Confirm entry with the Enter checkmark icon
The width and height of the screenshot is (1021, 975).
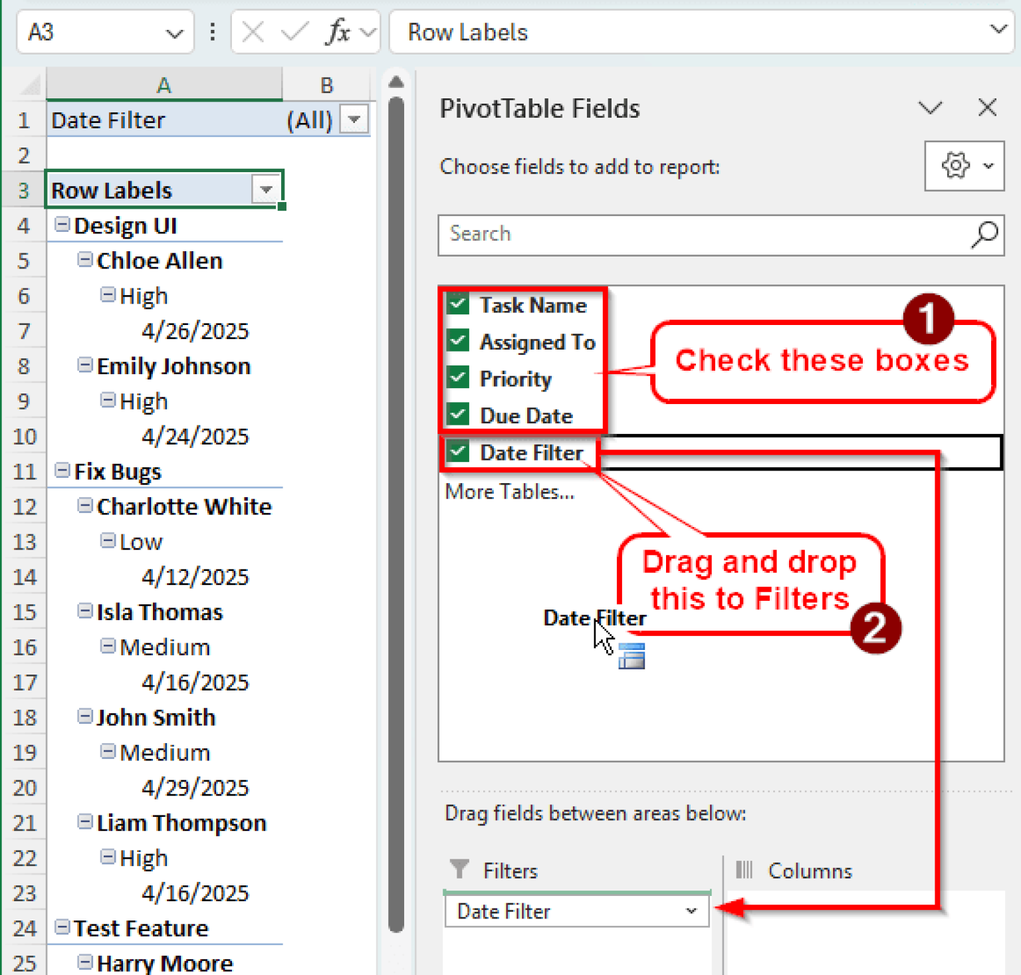pos(292,31)
